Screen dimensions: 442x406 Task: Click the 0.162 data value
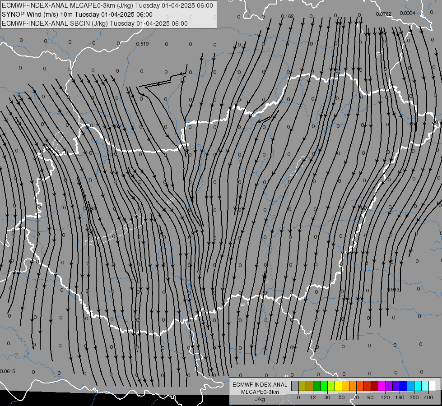click(288, 16)
